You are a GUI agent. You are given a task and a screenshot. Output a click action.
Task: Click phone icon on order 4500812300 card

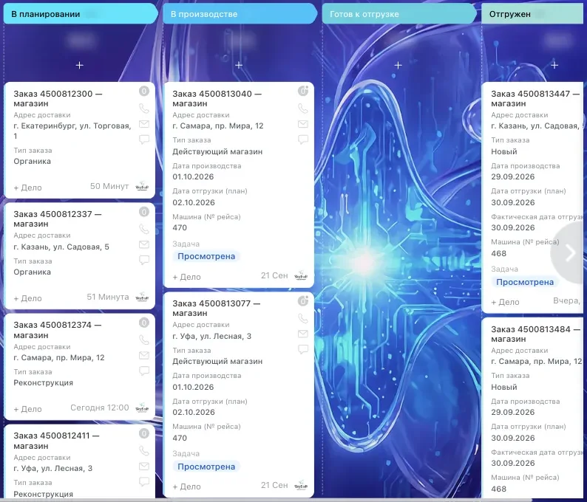pos(144,109)
